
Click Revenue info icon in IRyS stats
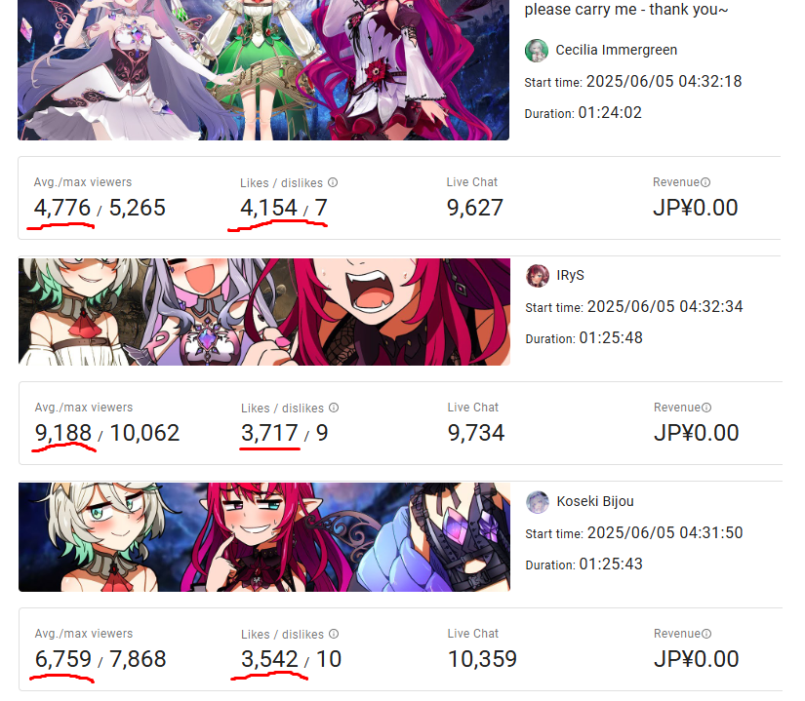707,408
